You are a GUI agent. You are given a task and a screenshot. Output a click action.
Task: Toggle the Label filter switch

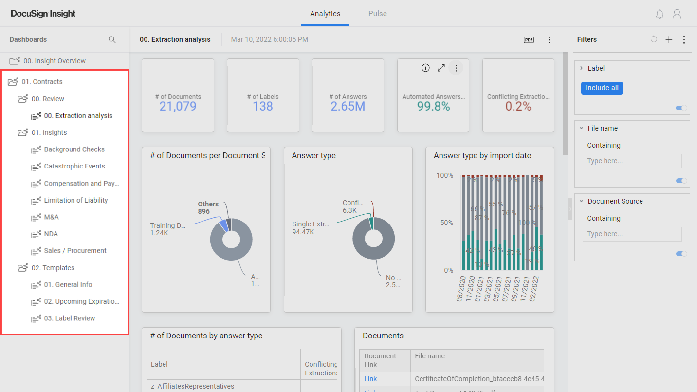(x=681, y=108)
